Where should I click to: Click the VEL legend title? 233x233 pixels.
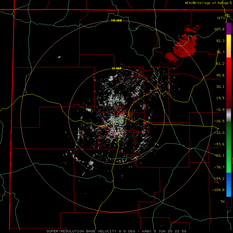coord(227,16)
